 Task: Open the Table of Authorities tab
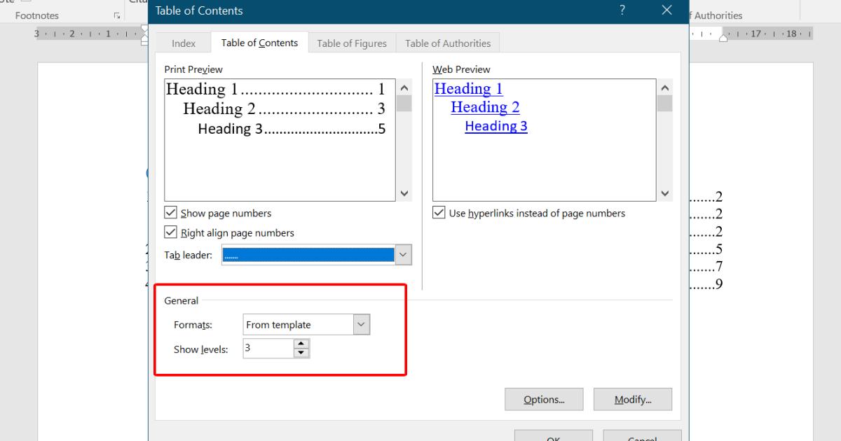click(448, 43)
